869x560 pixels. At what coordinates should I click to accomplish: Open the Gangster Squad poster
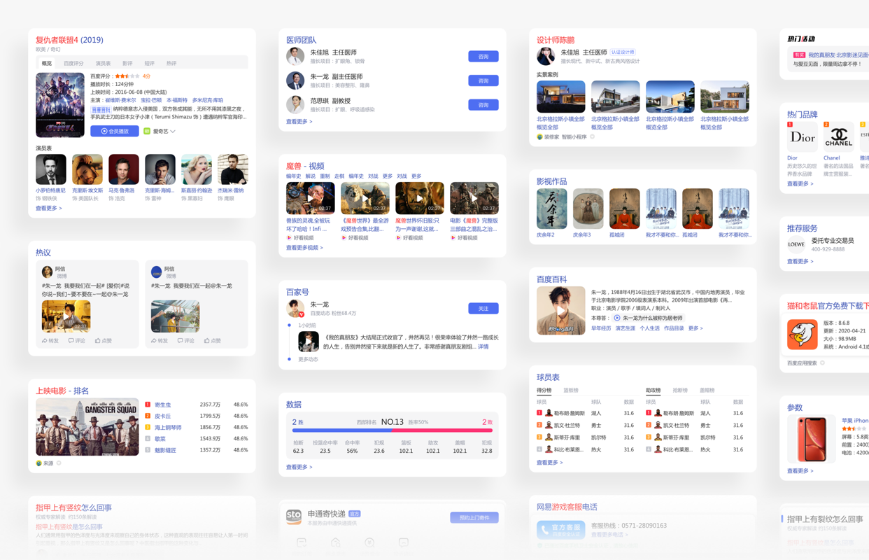click(x=87, y=427)
